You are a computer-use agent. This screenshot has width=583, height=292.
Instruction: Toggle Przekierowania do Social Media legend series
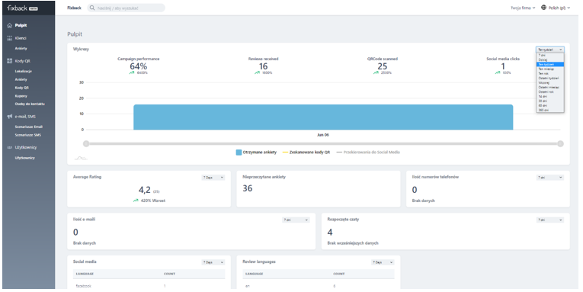point(368,152)
